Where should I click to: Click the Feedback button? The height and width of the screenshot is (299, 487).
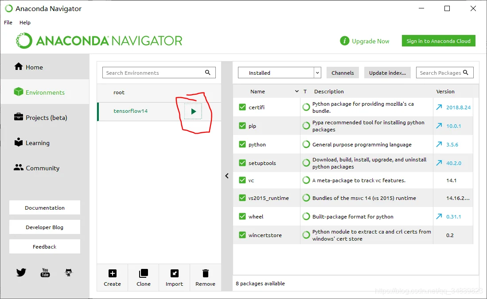point(45,246)
